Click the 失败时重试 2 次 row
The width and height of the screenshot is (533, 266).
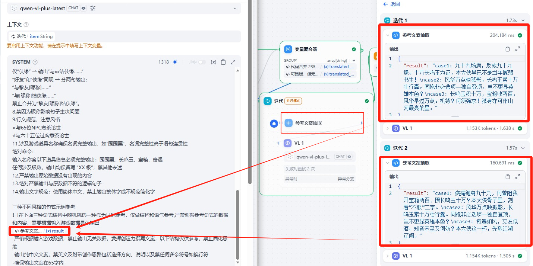320,169
